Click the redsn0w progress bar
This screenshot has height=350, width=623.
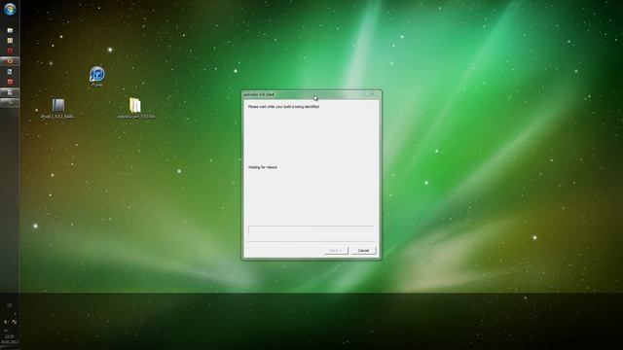[311, 230]
